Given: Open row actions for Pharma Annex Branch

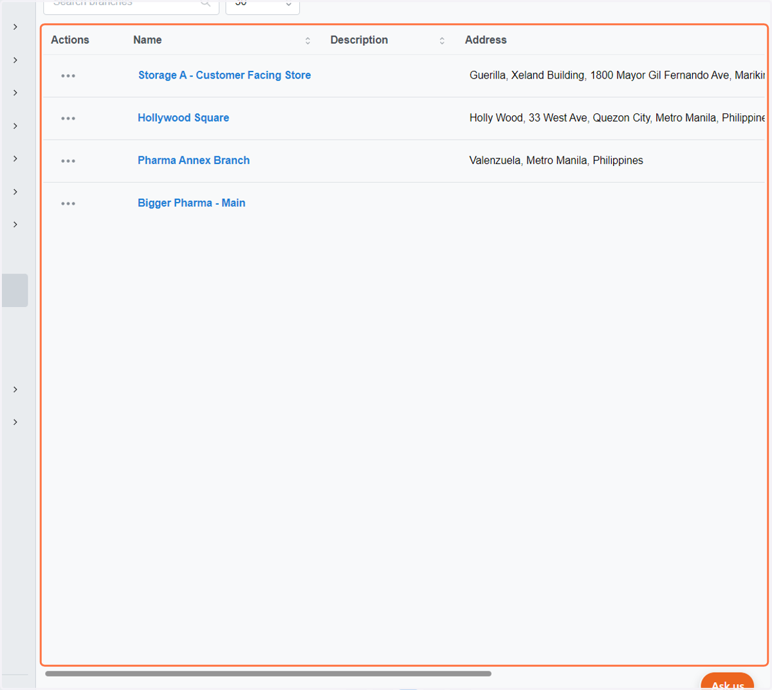Looking at the screenshot, I should click(68, 161).
